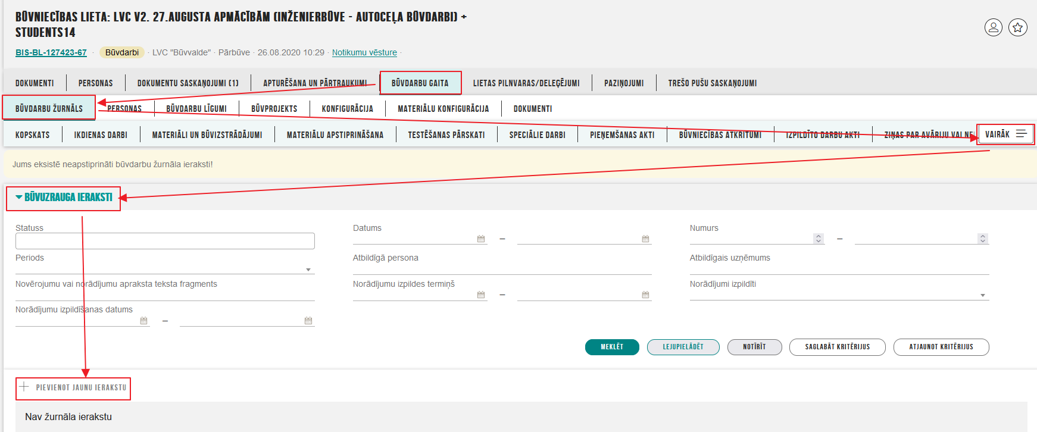Click Atjaunot kritērijus button
Screen dimensions: 1037x432
click(x=941, y=347)
